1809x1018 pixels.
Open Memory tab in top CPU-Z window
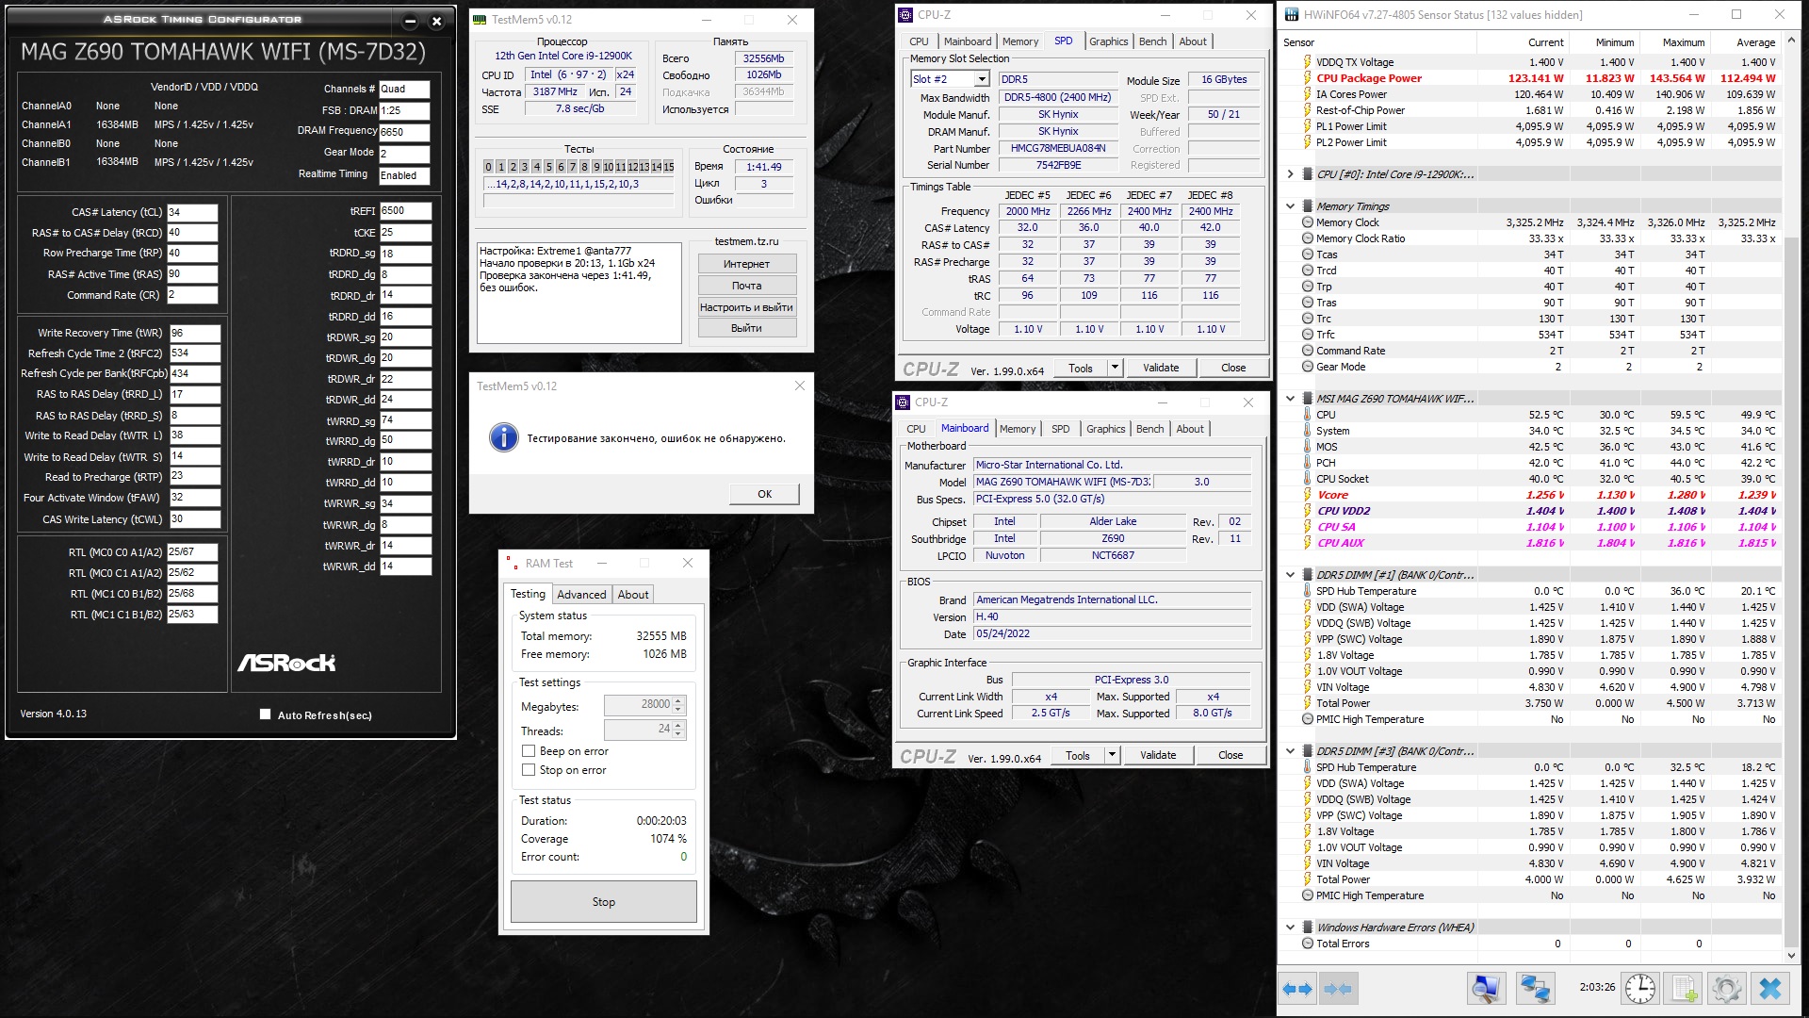pos(1019,41)
